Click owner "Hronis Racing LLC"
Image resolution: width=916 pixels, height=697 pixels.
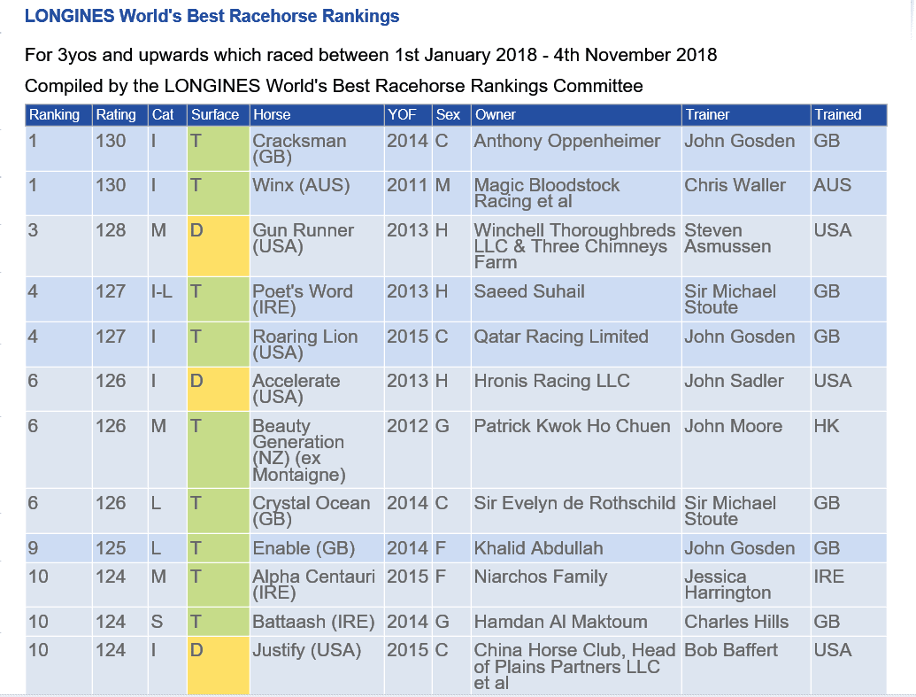pyautogui.click(x=551, y=381)
